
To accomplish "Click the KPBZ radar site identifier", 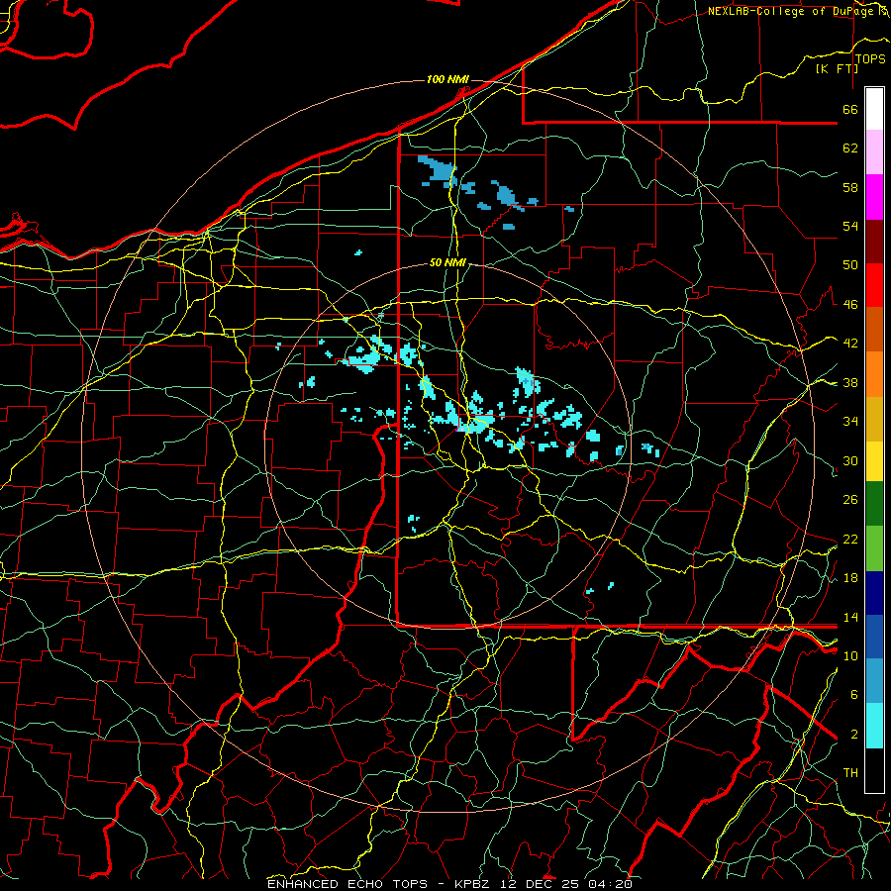I will (x=471, y=884).
